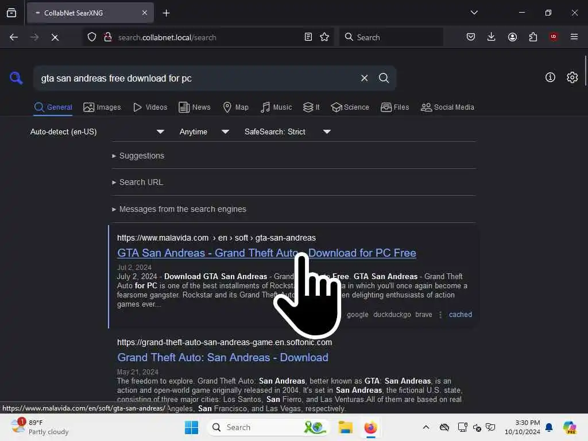Click the page's vertical scrollbar
This screenshot has width=588, height=441.
(585, 71)
